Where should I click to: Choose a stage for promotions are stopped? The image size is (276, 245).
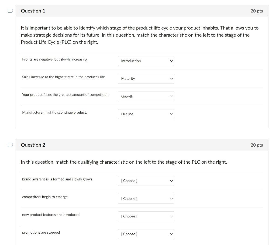coord(146,234)
